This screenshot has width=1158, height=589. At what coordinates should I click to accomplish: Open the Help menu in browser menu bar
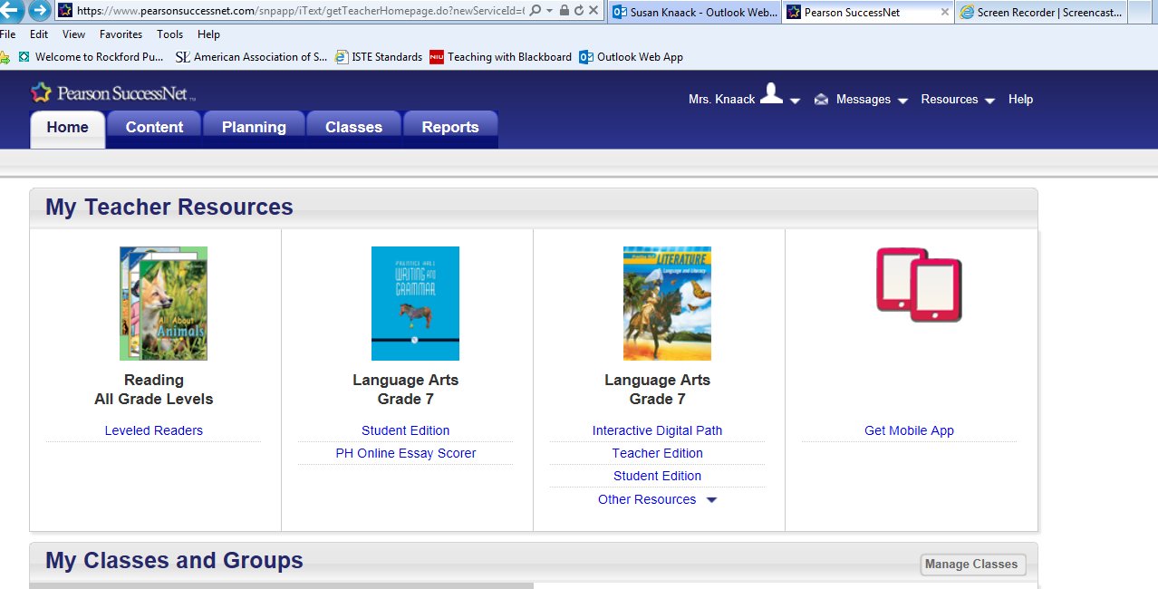(x=208, y=34)
